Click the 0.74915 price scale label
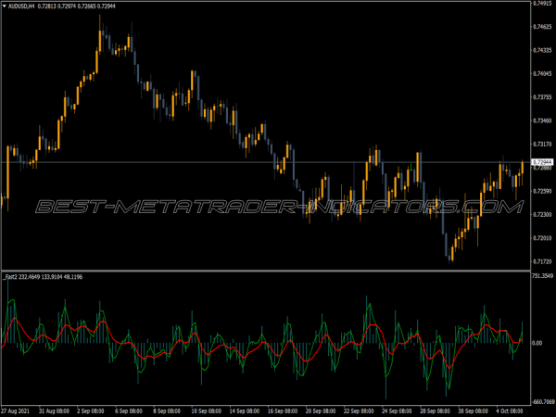The height and width of the screenshot is (417, 556). point(542,4)
